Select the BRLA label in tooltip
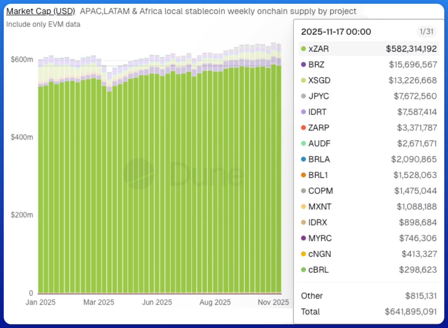Screen dimensions: 448x328 click(x=319, y=159)
